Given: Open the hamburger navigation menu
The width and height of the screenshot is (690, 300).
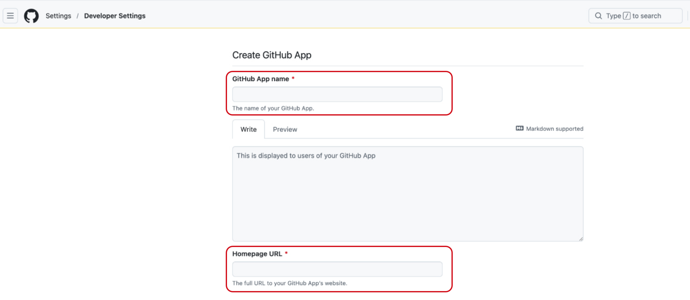Looking at the screenshot, I should (10, 16).
